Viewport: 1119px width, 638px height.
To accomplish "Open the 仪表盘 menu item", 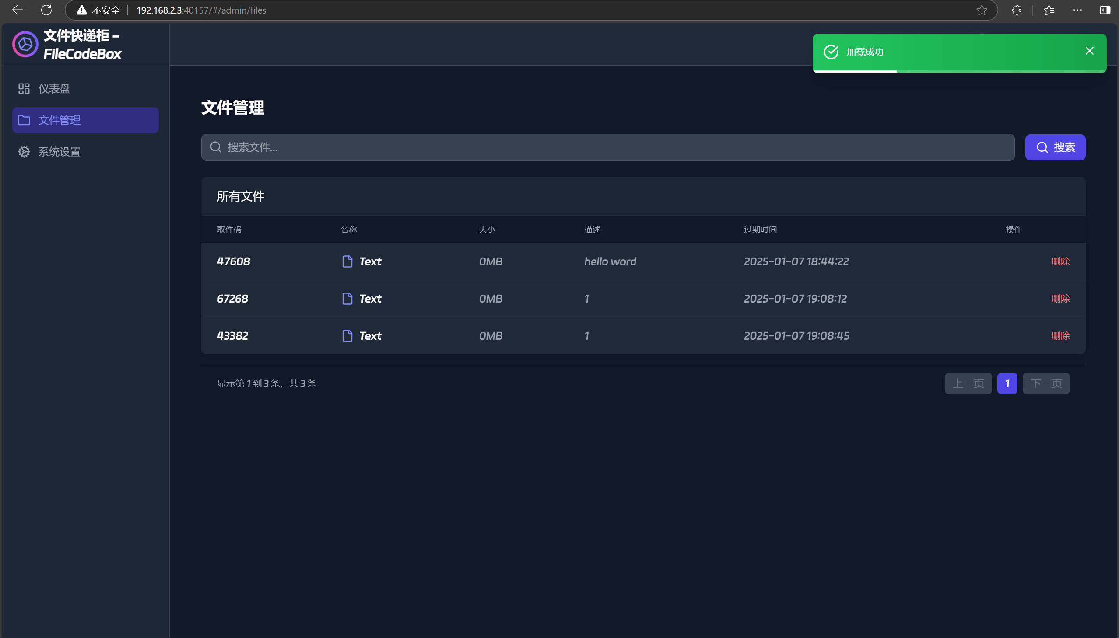I will point(54,88).
